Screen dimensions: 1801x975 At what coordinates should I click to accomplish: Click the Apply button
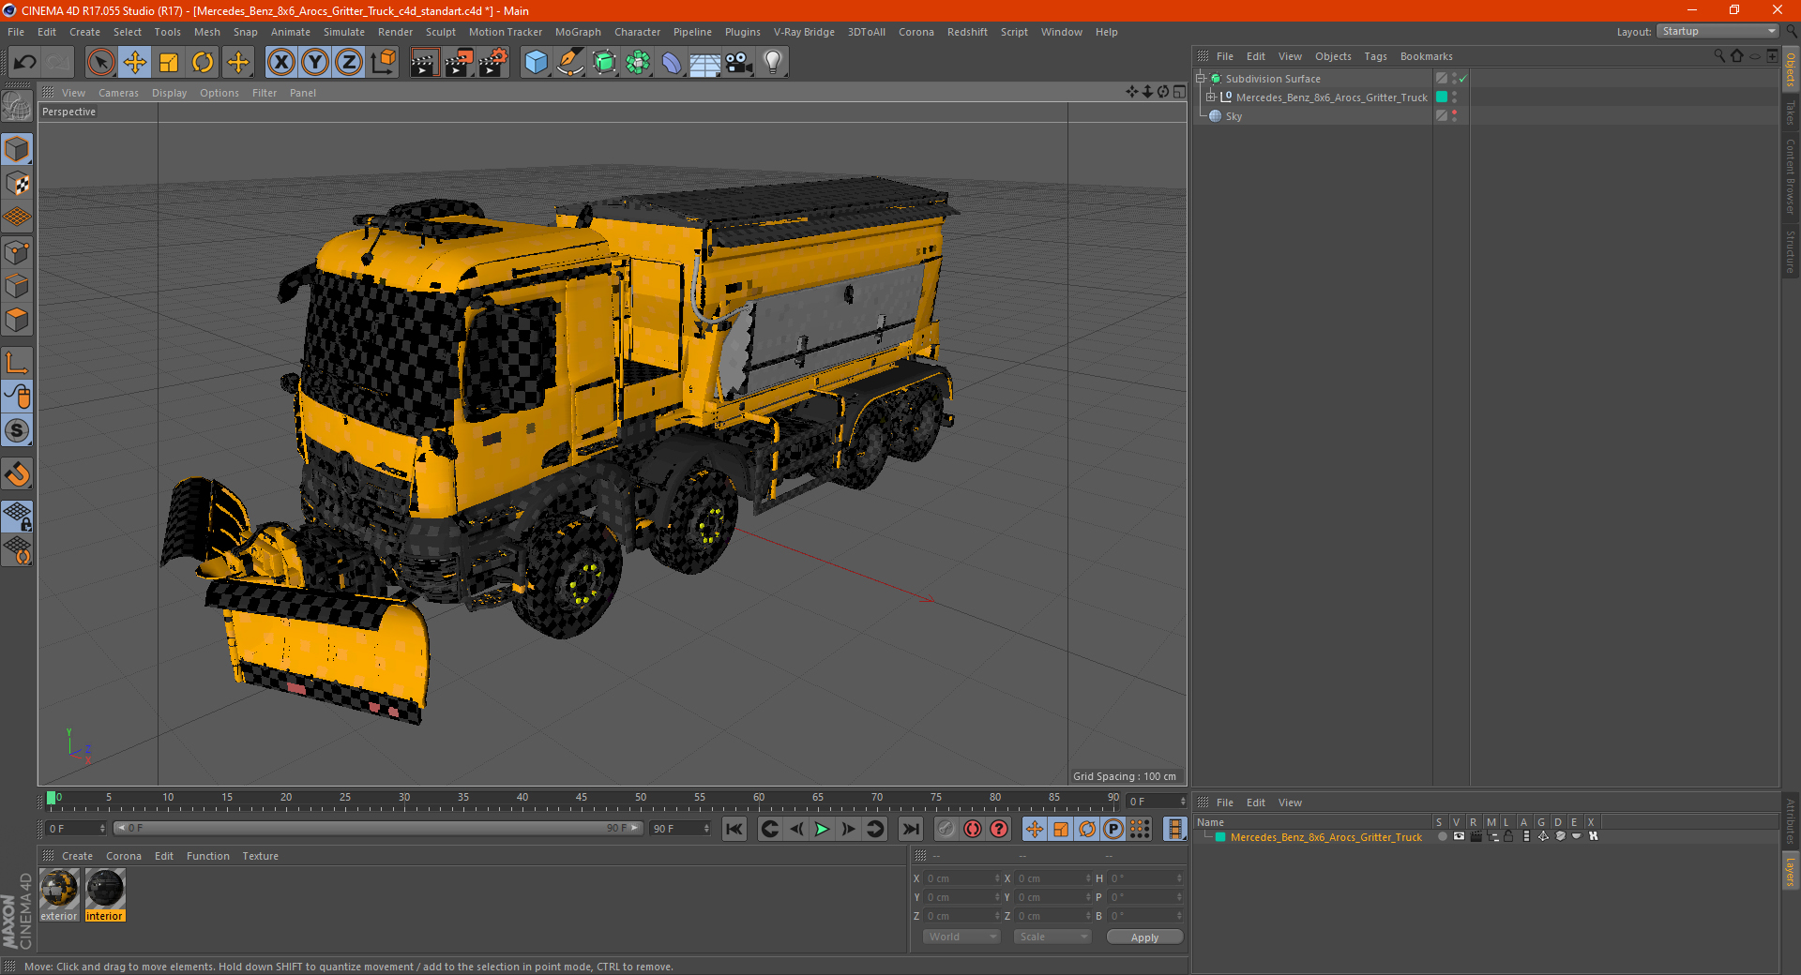coord(1144,937)
